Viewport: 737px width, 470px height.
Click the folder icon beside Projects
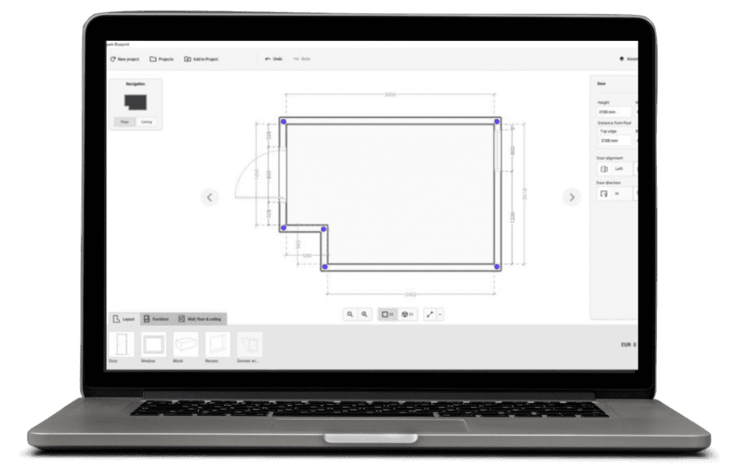point(153,59)
